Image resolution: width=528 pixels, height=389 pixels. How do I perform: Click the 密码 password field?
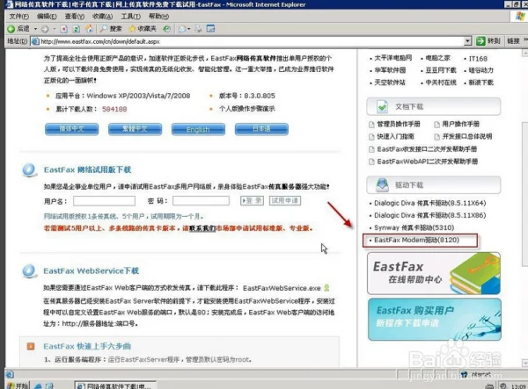pos(201,201)
